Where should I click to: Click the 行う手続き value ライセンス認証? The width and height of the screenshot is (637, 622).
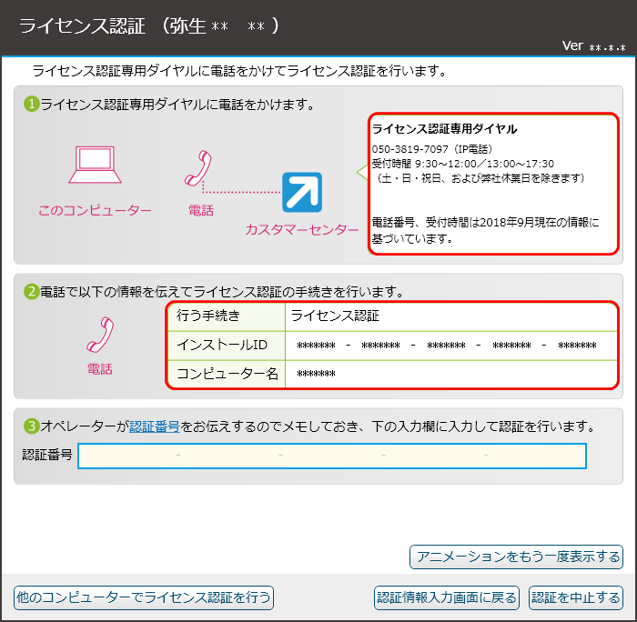[335, 316]
